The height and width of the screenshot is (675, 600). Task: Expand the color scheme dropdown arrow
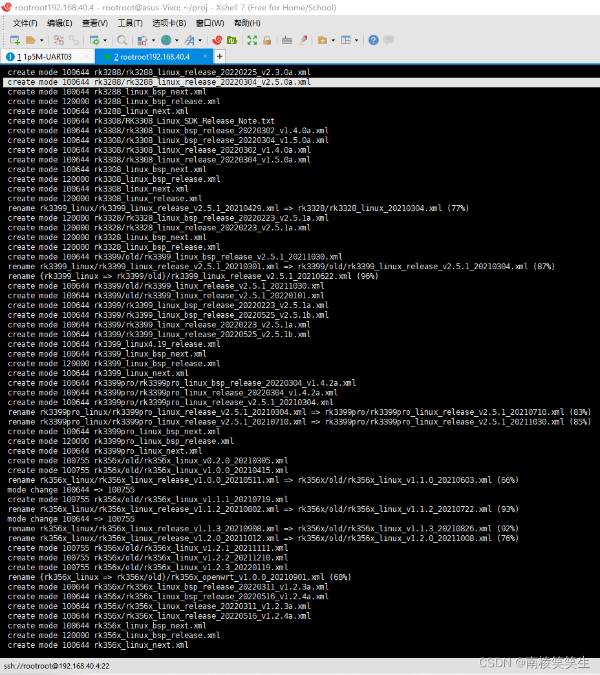(153, 41)
